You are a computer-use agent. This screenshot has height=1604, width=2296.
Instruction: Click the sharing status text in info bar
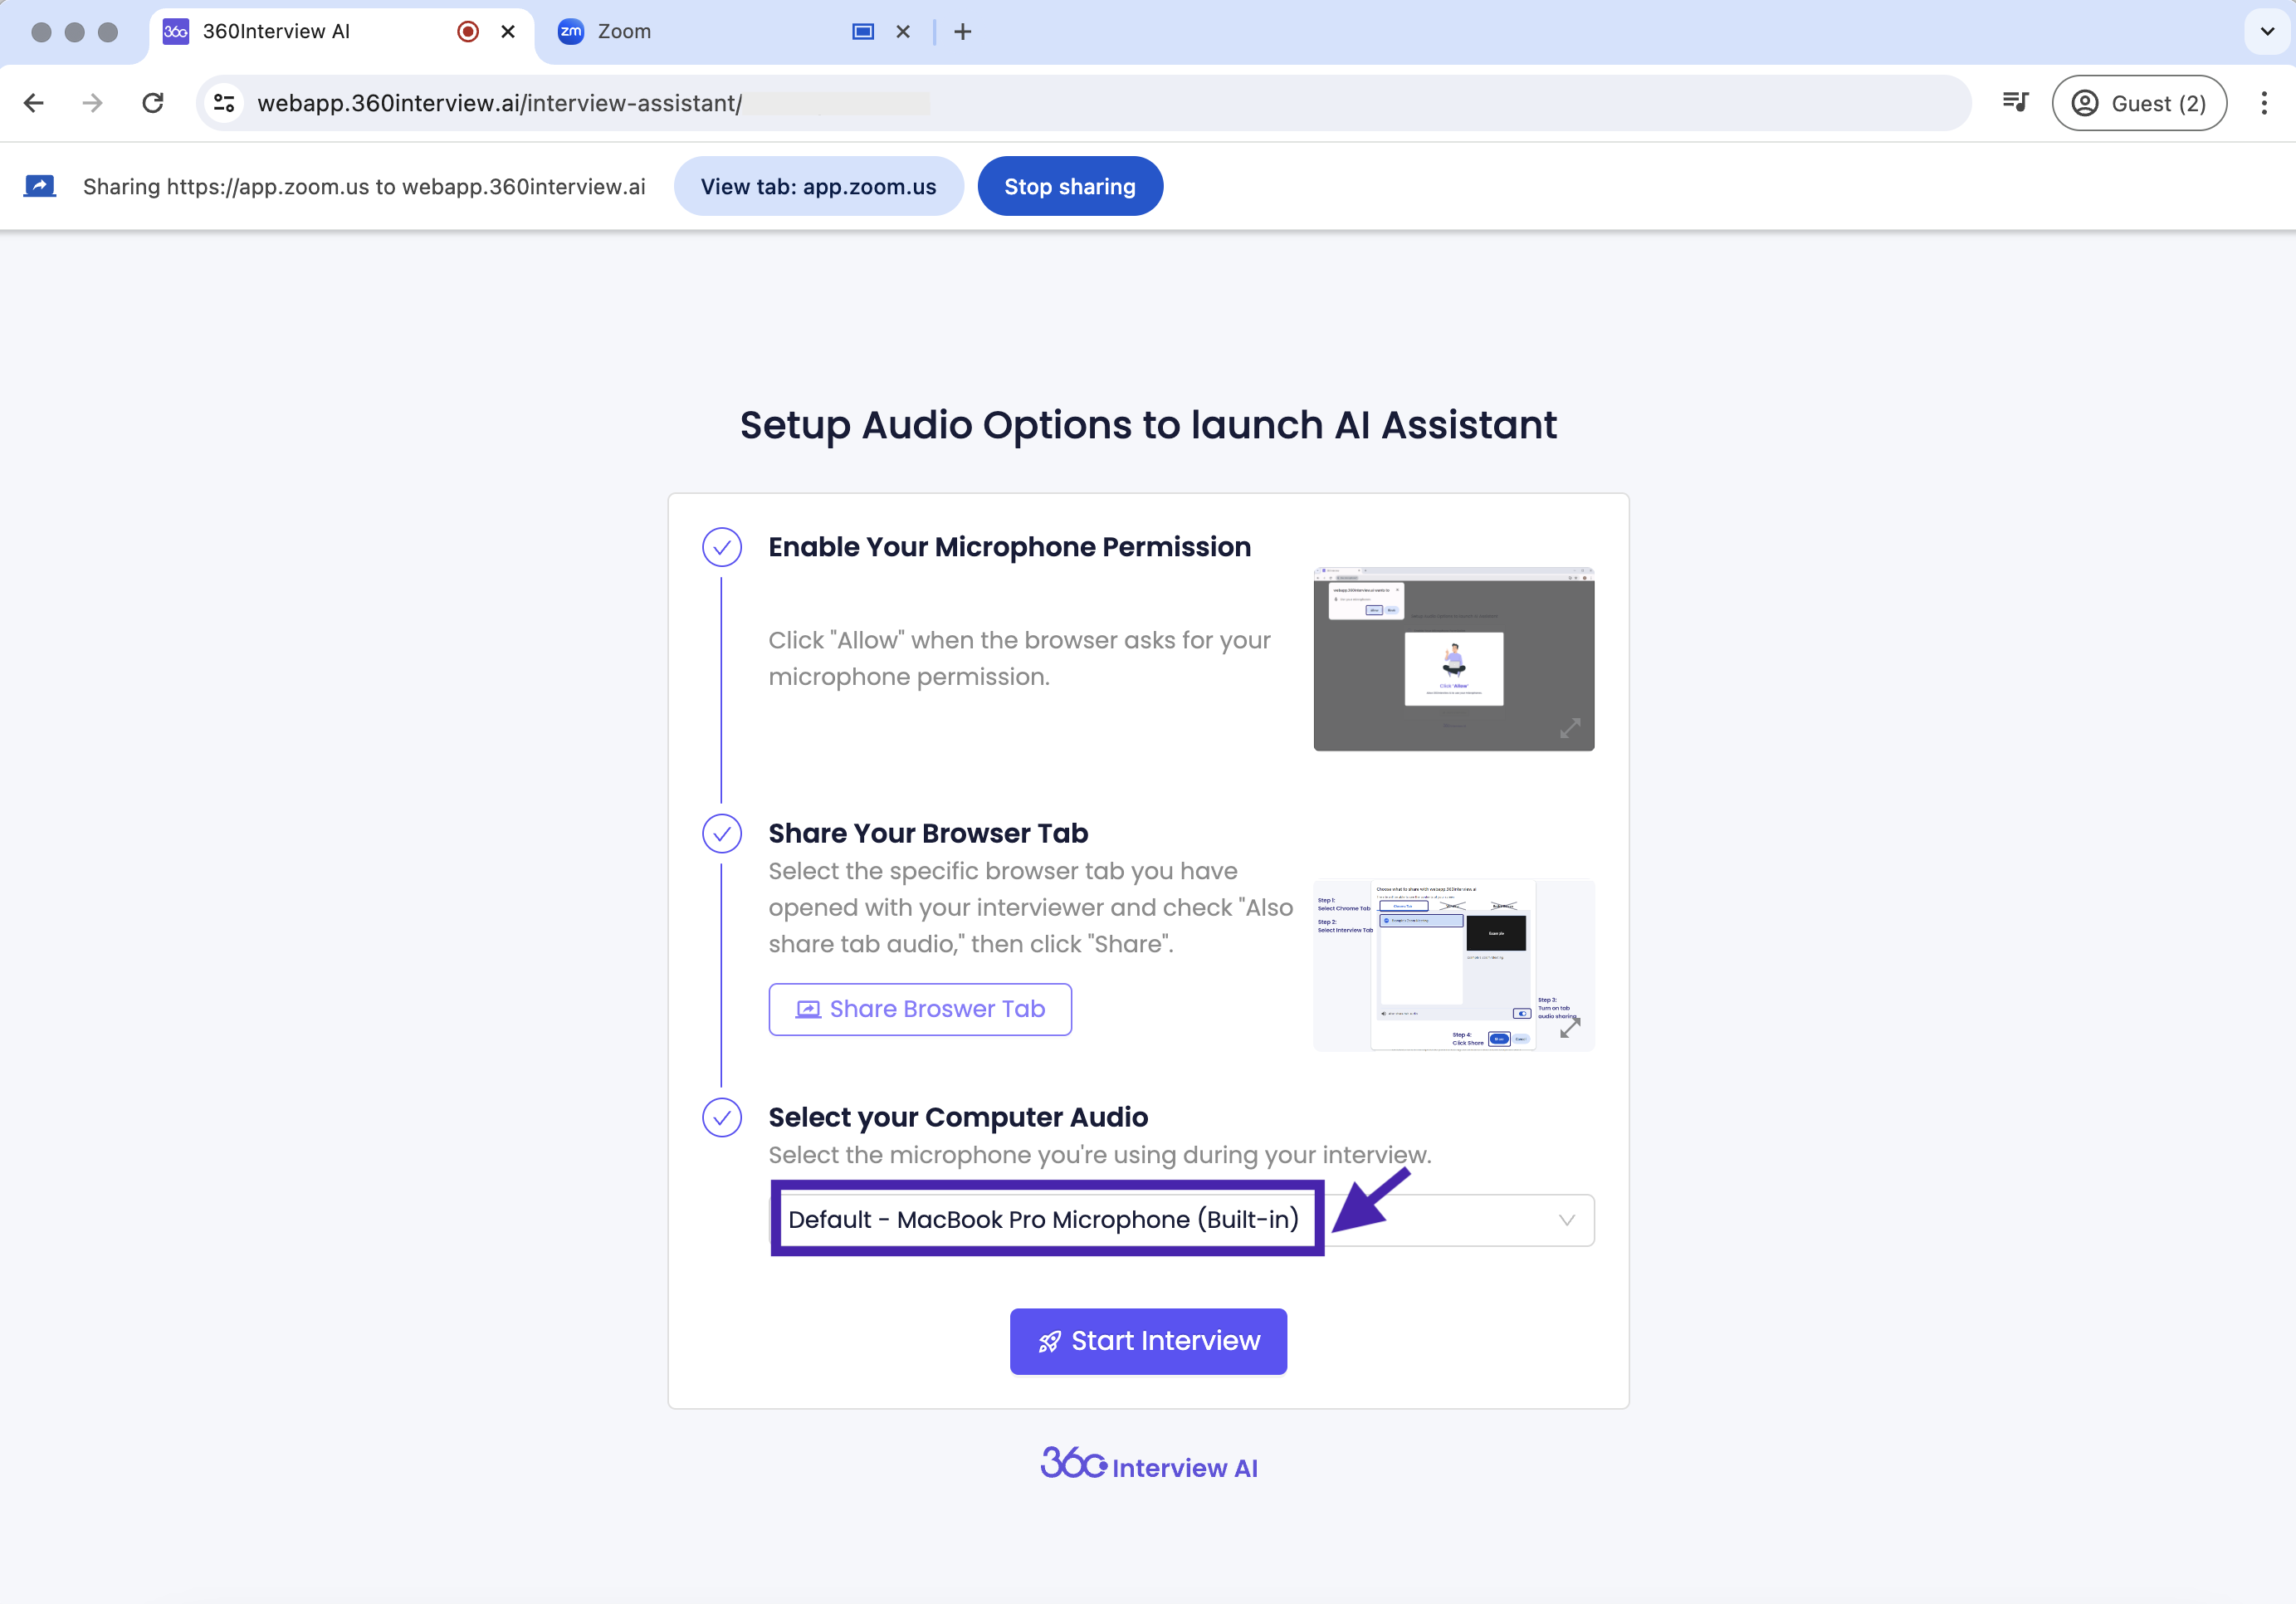[x=364, y=187]
